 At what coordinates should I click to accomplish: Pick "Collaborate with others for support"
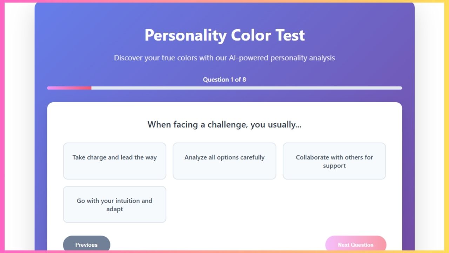click(x=334, y=161)
